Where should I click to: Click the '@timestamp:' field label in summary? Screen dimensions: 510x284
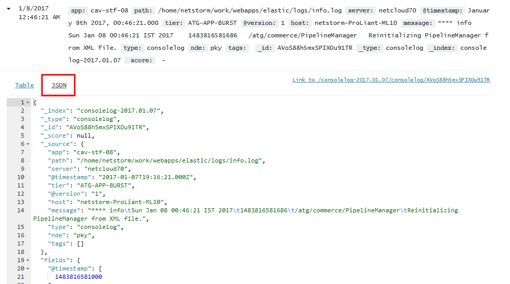tap(443, 10)
